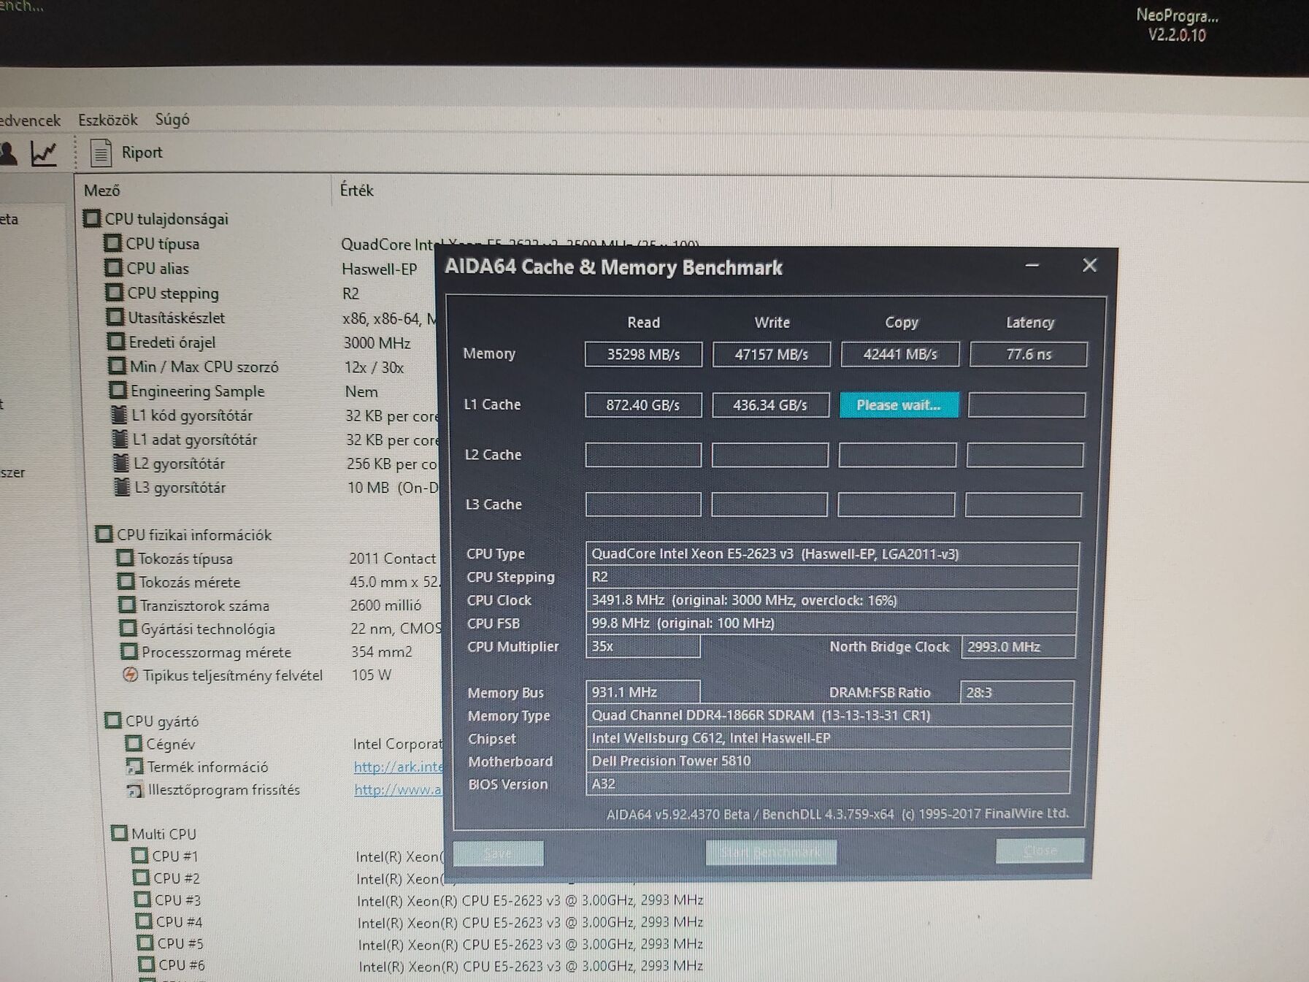Click the Riport toolbar button
Screen dimensions: 1309x982
coord(126,153)
